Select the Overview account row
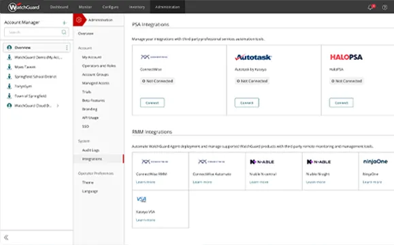Viewport: 394px width, 245px height. coord(37,48)
